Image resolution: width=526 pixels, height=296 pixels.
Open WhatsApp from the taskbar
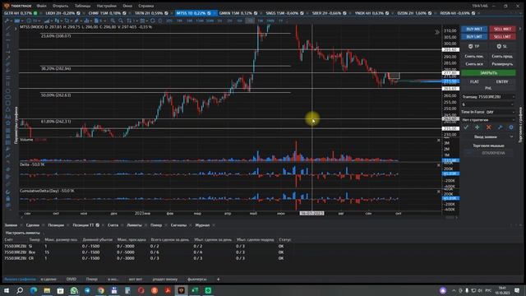[x=74, y=290]
